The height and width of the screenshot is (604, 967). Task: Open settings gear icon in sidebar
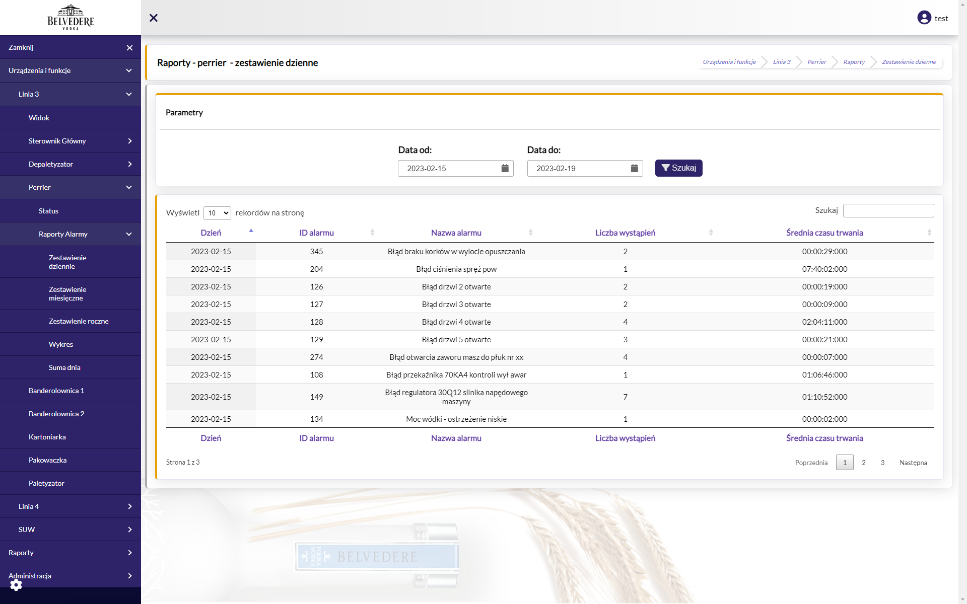16,585
